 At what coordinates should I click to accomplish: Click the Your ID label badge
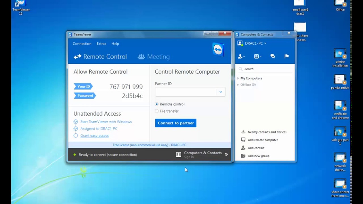[x=83, y=86]
